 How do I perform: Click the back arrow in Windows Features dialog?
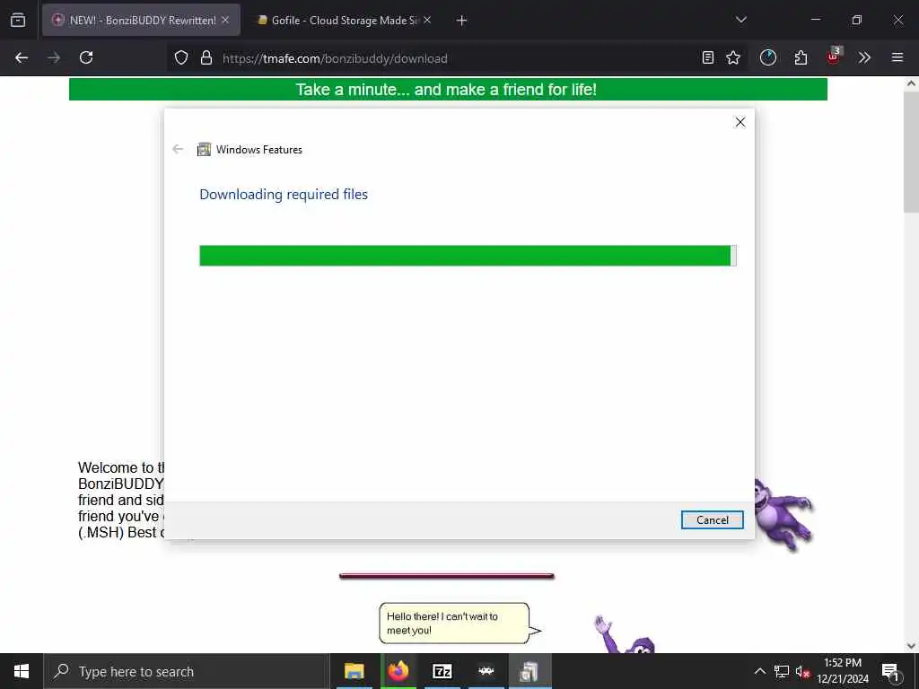[x=178, y=150]
